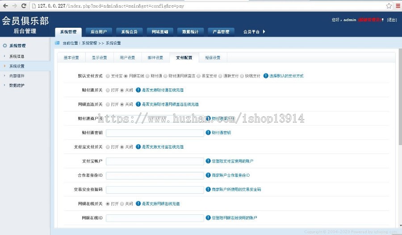The width and height of the screenshot is (402, 235).
Task: Click the info icon beside the 财付通密钥 field
Action: pyautogui.click(x=208, y=132)
